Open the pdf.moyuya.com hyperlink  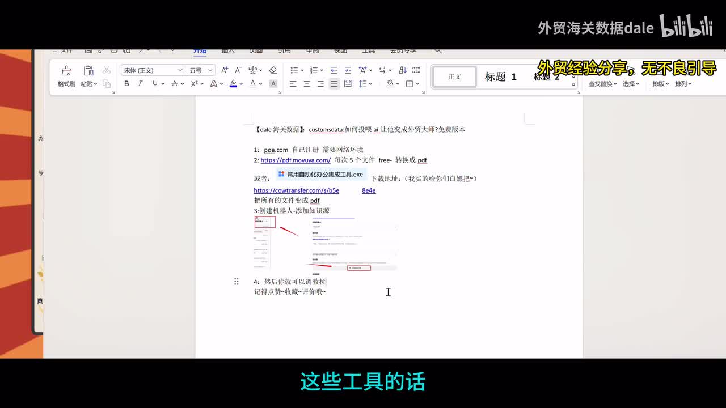pos(296,160)
